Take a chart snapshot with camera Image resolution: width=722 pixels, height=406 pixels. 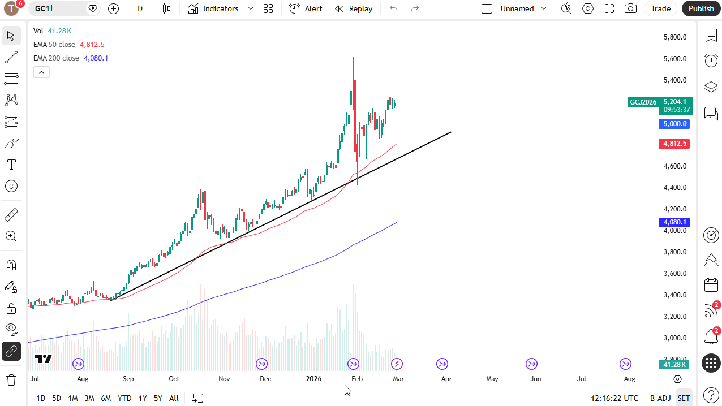click(630, 8)
